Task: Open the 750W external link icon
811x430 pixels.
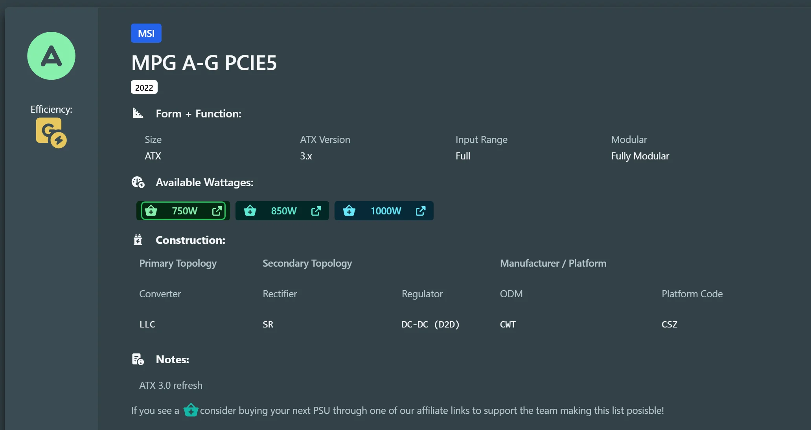Action: pos(217,211)
